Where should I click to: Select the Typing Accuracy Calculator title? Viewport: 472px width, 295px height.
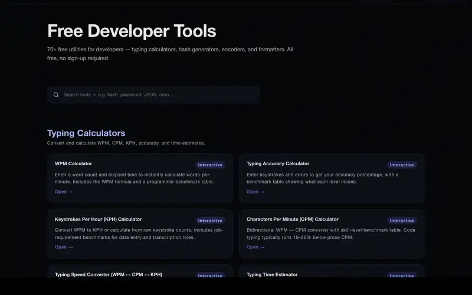(x=278, y=164)
